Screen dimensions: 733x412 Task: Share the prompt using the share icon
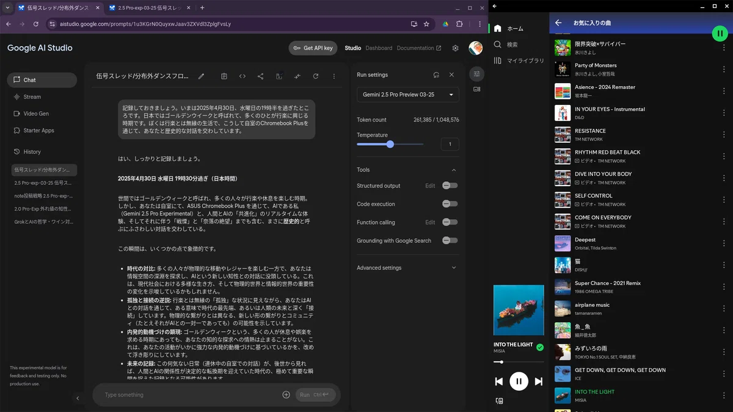[x=261, y=76]
